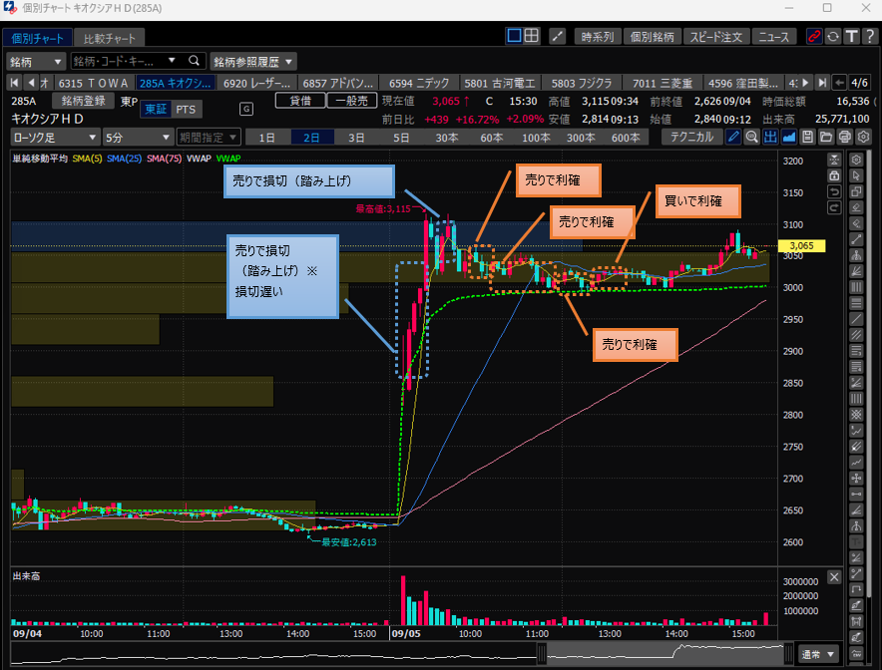Open the ローソク足 chart type dropdown
Image resolution: width=882 pixels, height=670 pixels.
coord(55,137)
